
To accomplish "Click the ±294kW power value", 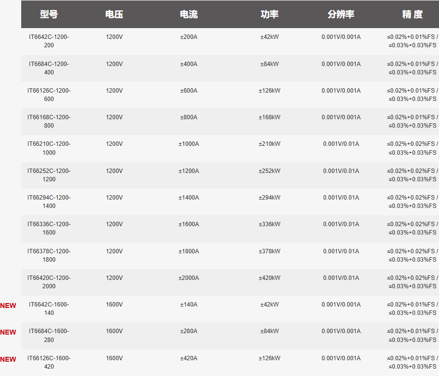I will tap(269, 198).
